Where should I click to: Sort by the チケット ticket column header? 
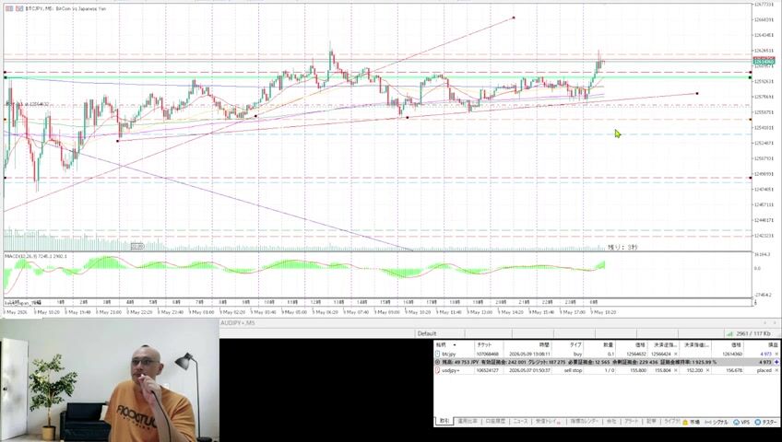[483, 344]
